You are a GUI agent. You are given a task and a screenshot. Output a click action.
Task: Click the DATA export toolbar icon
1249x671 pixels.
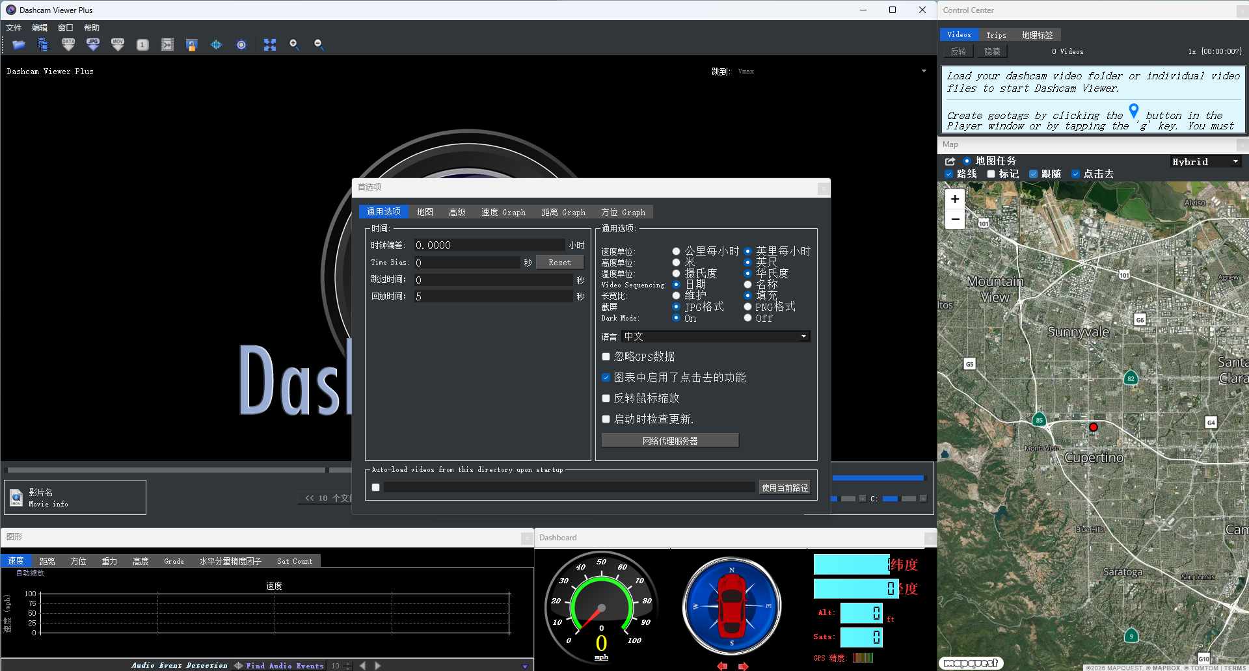(68, 45)
